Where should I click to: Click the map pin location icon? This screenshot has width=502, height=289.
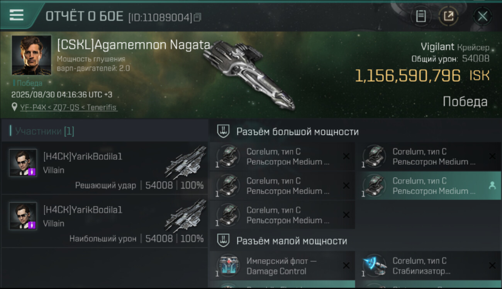point(15,107)
